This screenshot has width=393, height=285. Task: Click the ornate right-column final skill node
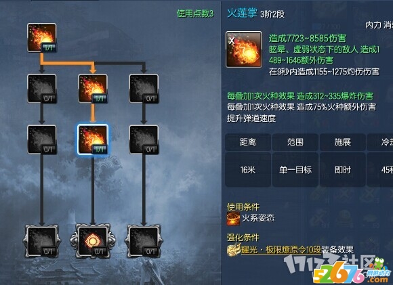pos(144,241)
